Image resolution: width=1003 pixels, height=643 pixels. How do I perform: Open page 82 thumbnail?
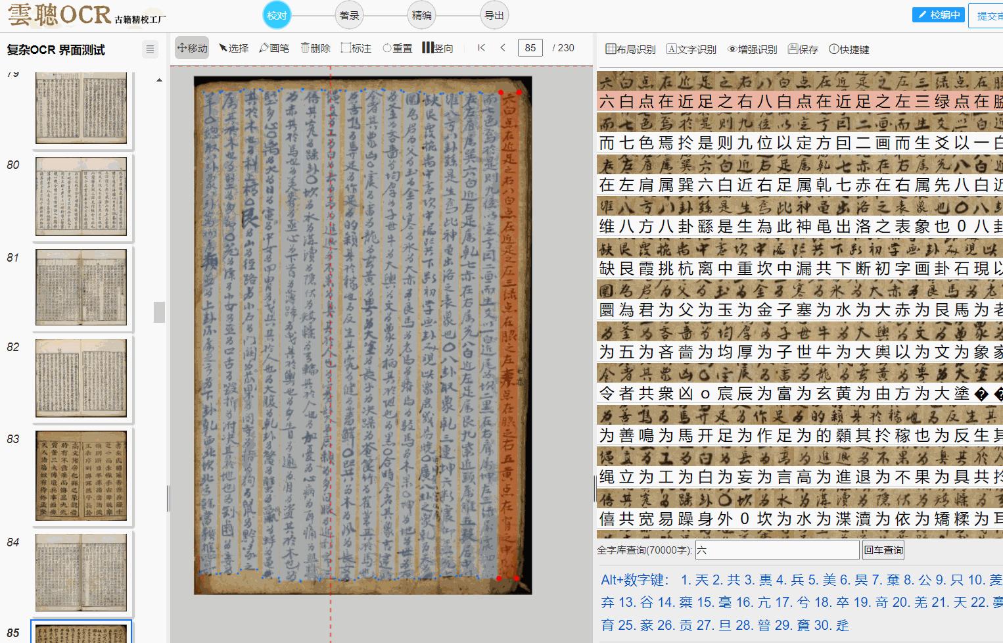[81, 378]
